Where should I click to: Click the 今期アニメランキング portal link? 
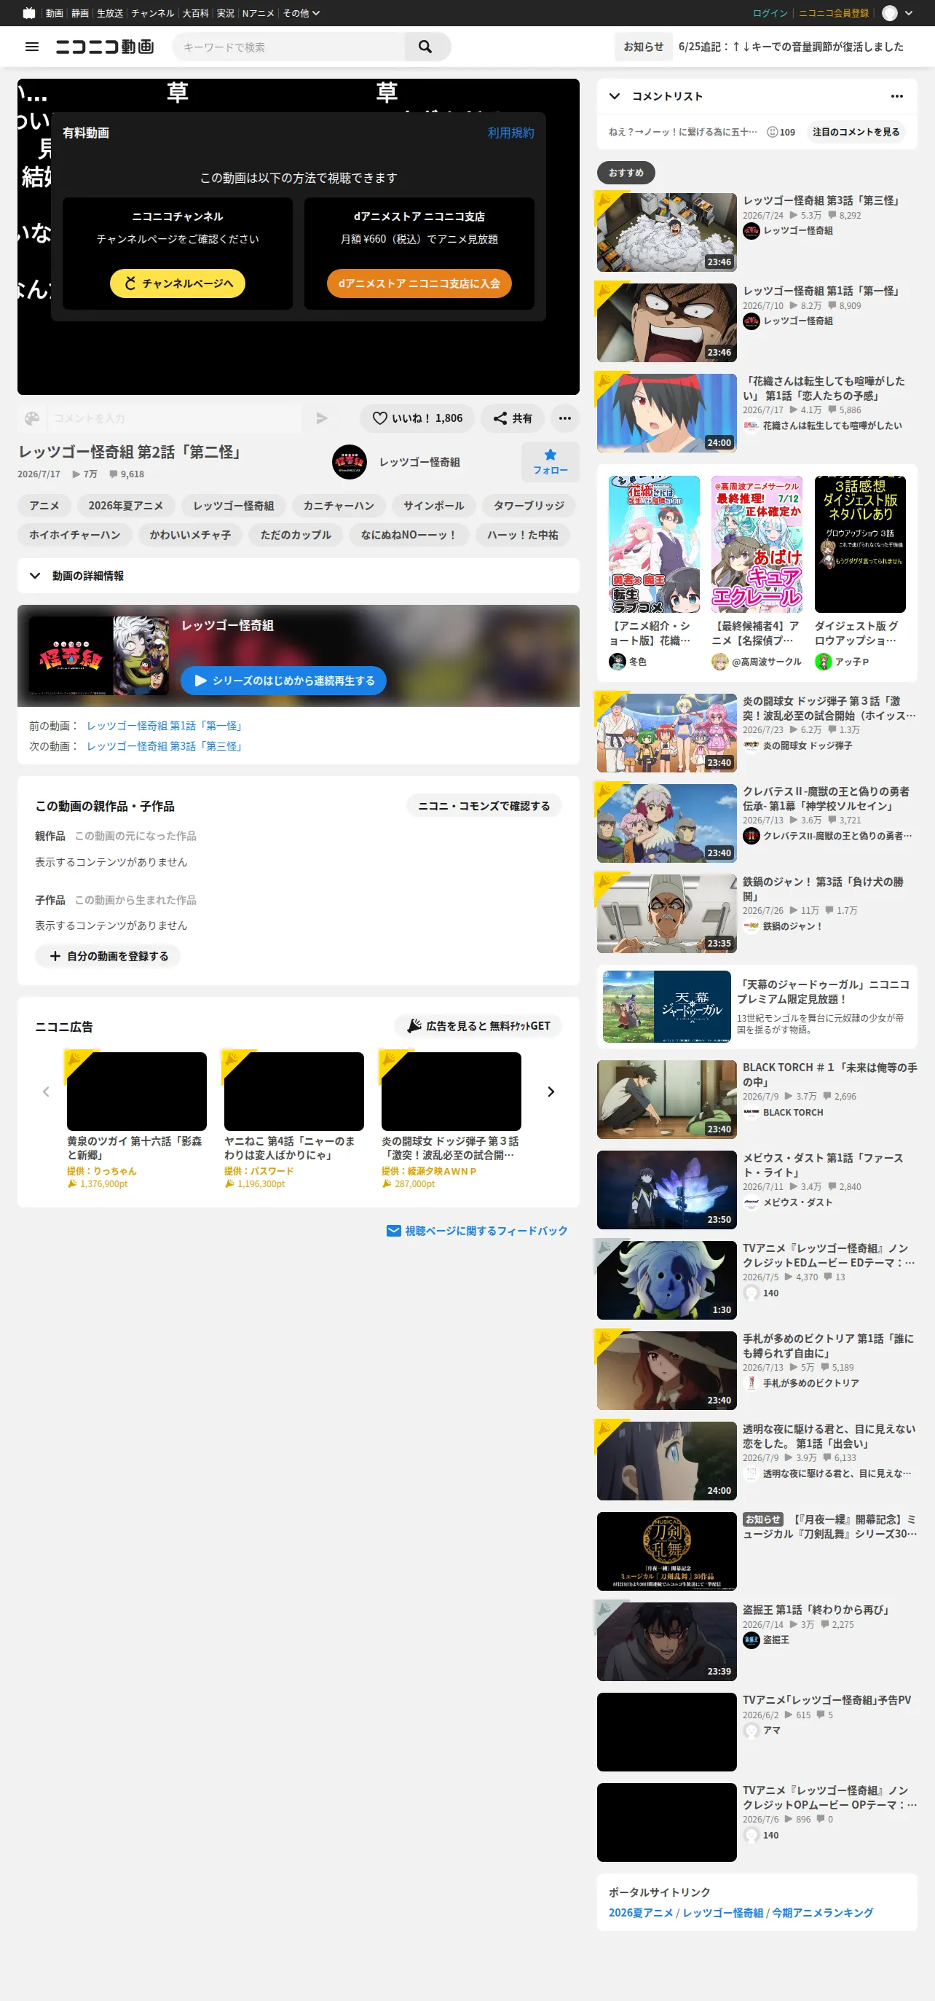(x=822, y=1912)
